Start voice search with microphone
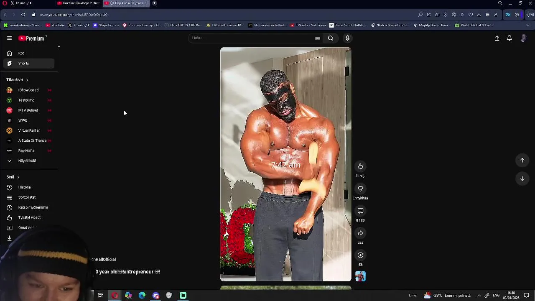 tap(347, 38)
